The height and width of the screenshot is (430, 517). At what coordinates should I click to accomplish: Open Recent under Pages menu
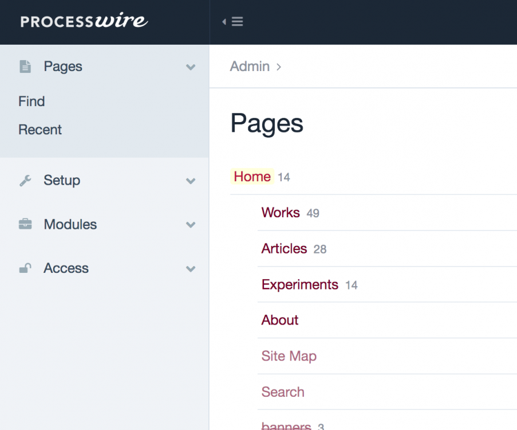point(40,130)
